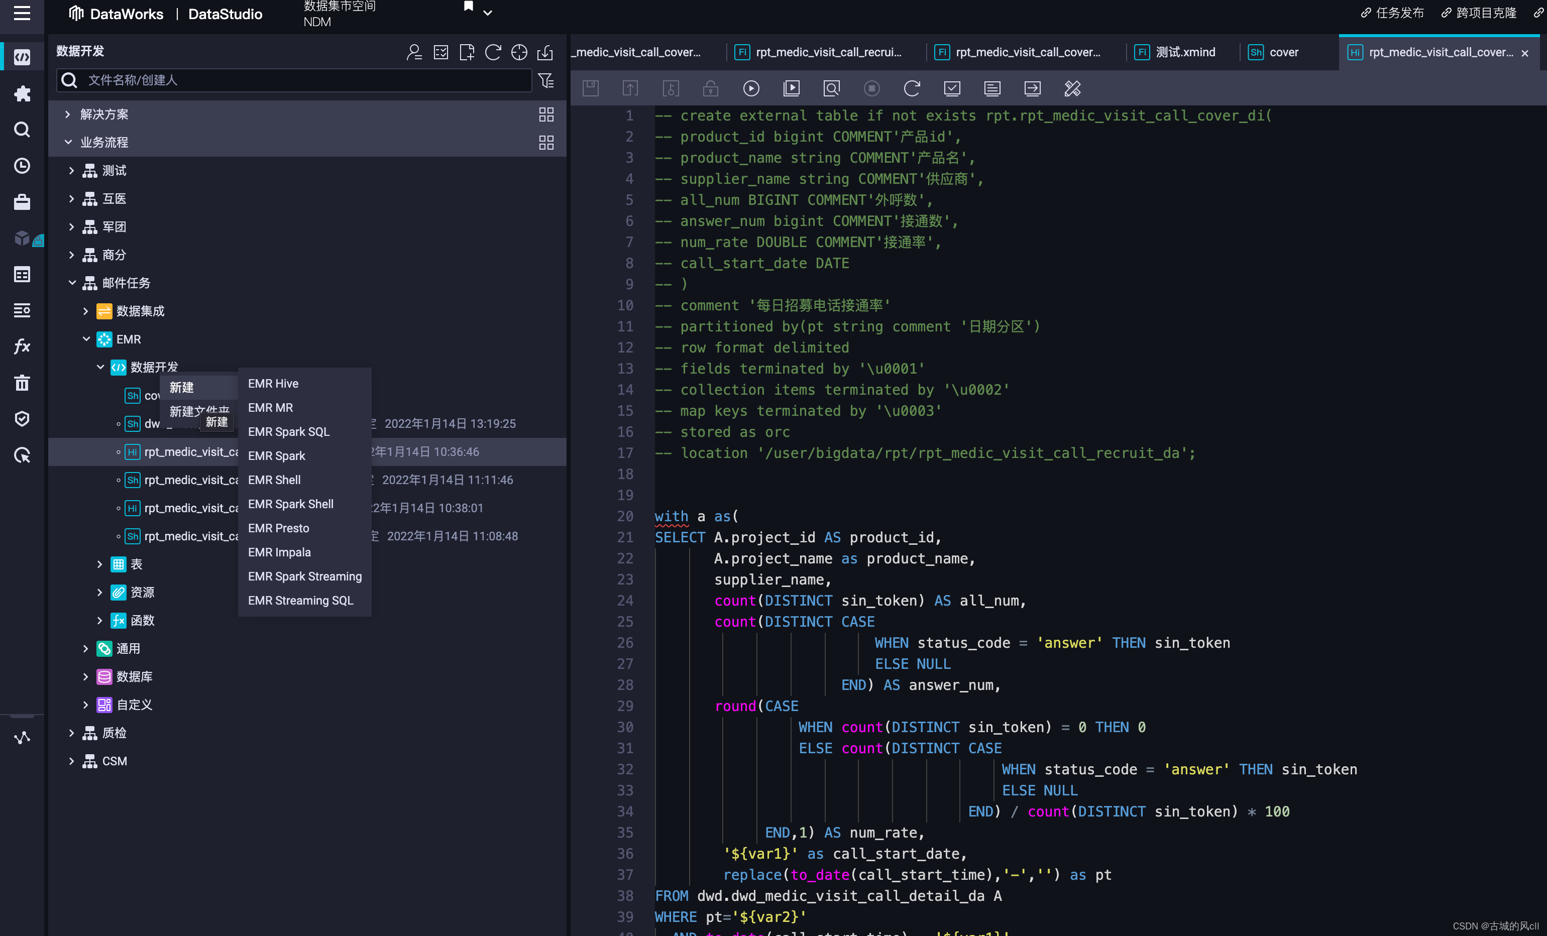Collapse the EMR folder
This screenshot has height=936, width=1547.
pos(86,339)
